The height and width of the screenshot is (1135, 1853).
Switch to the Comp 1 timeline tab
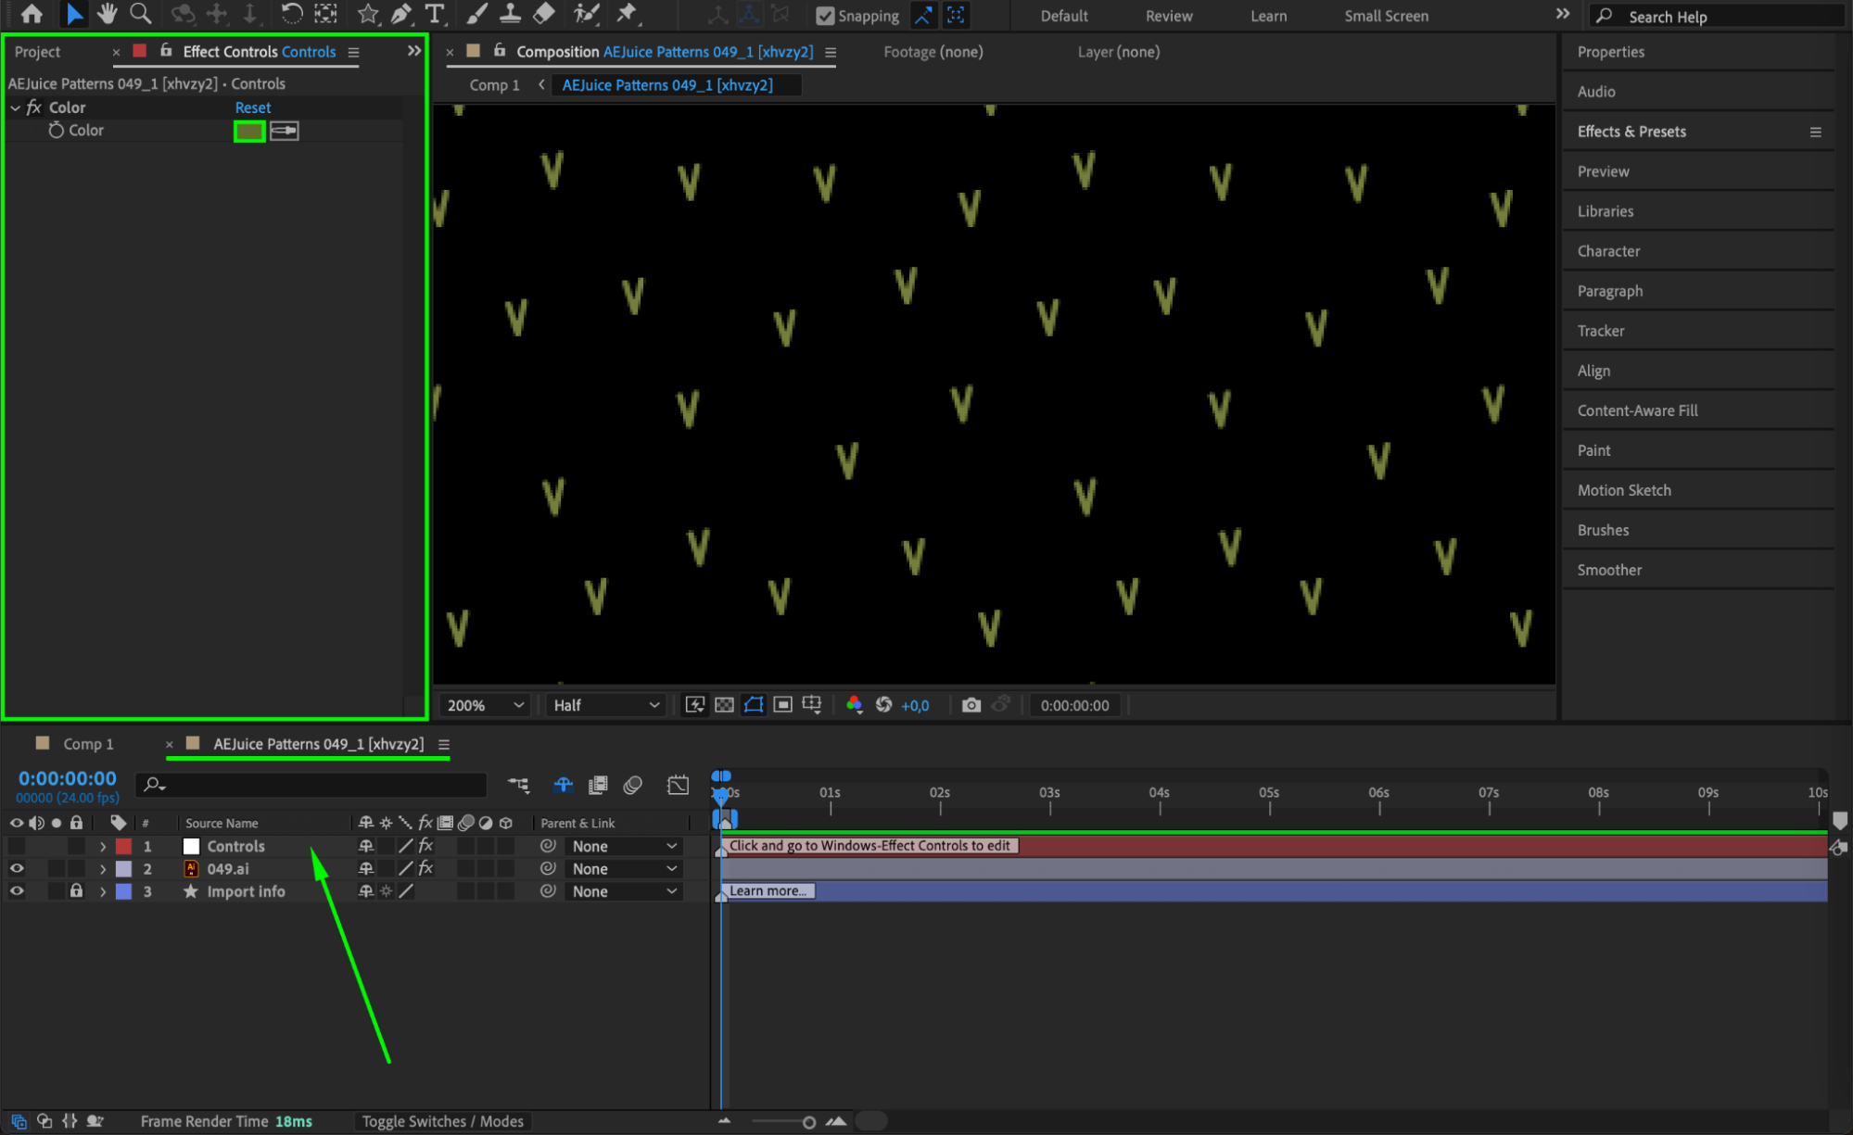[x=87, y=744]
